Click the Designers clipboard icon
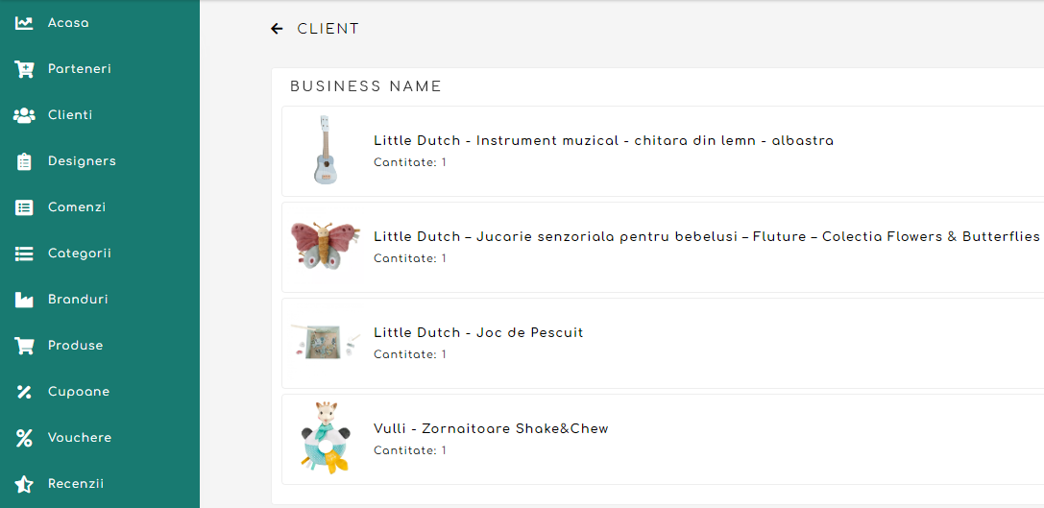Image resolution: width=1044 pixels, height=508 pixels. tap(24, 161)
